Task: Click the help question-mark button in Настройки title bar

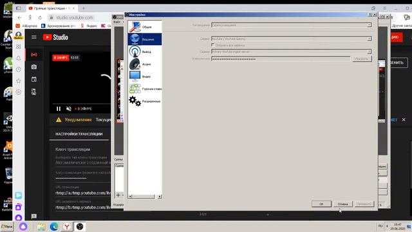Action: pyautogui.click(x=370, y=15)
